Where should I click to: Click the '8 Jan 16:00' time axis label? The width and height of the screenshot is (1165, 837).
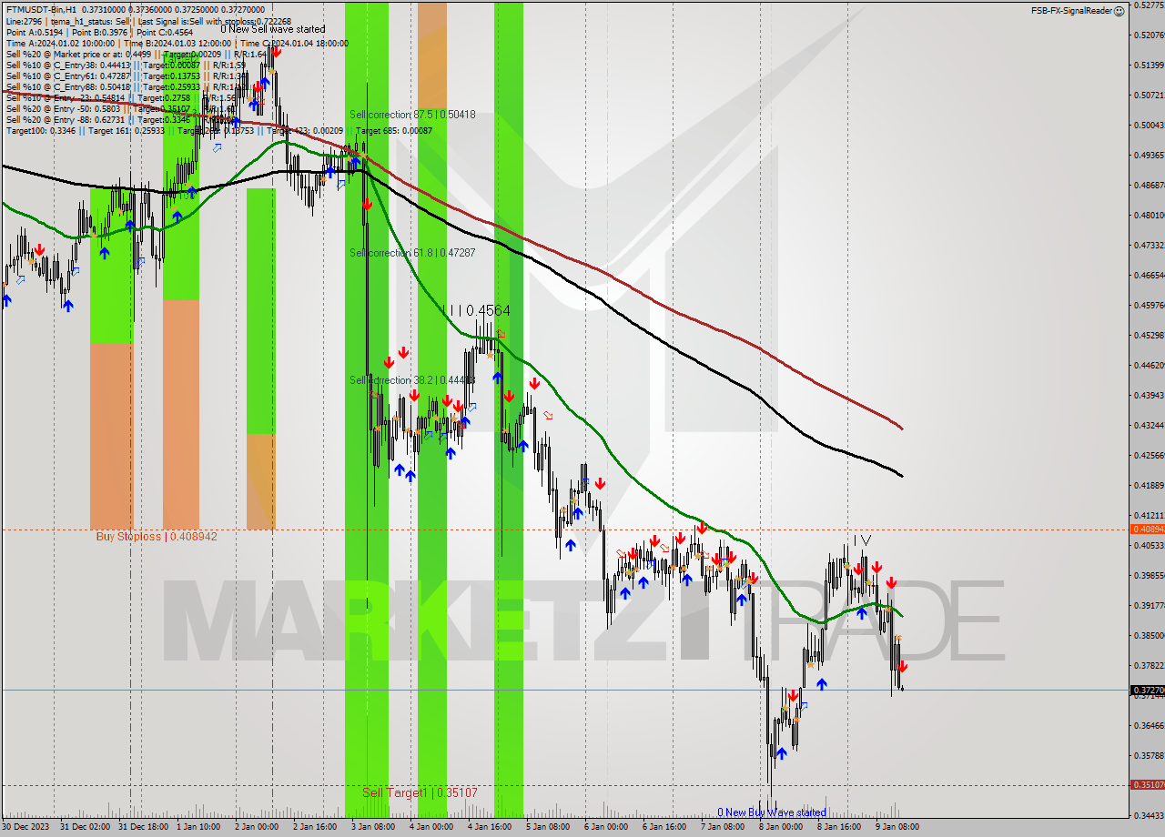(x=838, y=826)
